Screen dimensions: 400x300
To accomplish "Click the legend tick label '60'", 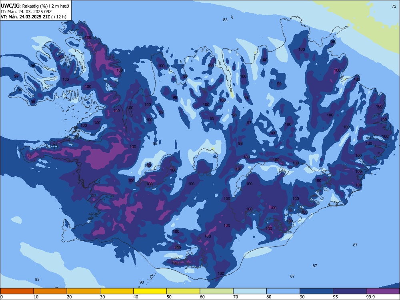I will pos(202,297).
